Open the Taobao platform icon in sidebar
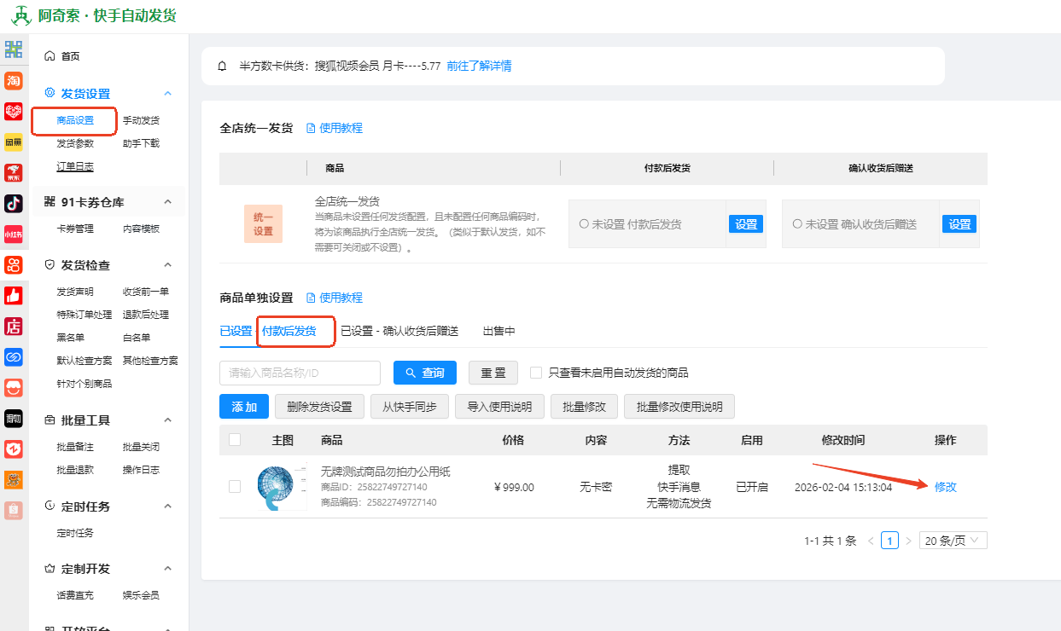The width and height of the screenshot is (1061, 631). [14, 80]
